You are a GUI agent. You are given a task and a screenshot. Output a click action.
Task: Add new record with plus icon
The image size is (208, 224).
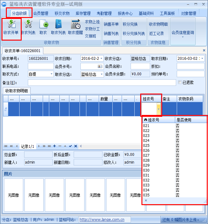point(54,146)
